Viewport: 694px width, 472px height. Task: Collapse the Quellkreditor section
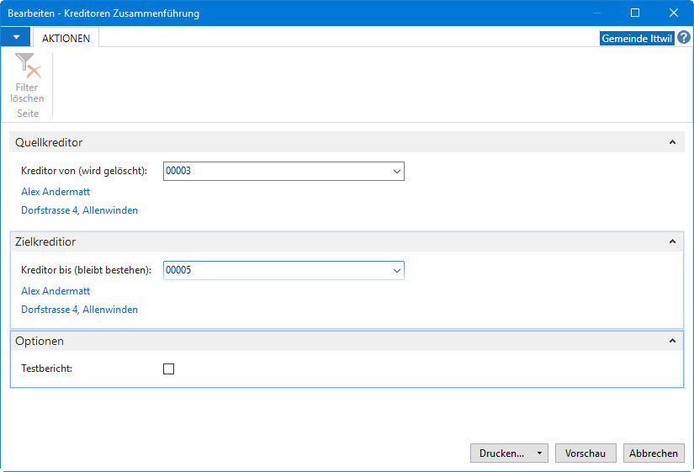point(672,142)
